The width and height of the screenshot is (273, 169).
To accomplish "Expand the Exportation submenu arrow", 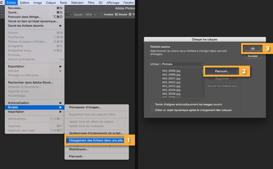I will click(x=60, y=66).
